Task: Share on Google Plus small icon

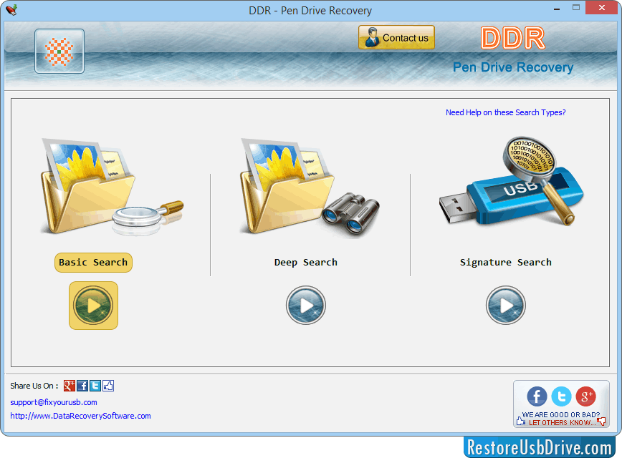Action: click(70, 386)
